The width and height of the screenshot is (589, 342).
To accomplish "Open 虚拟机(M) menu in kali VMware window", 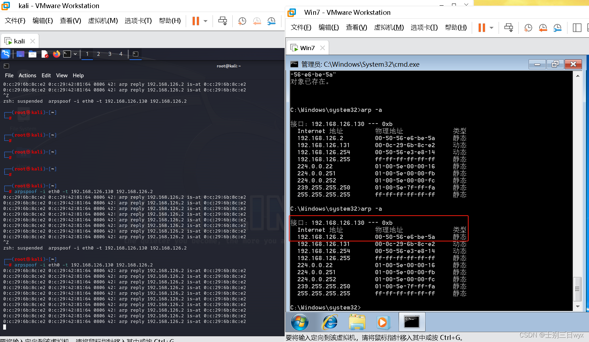I will [103, 21].
